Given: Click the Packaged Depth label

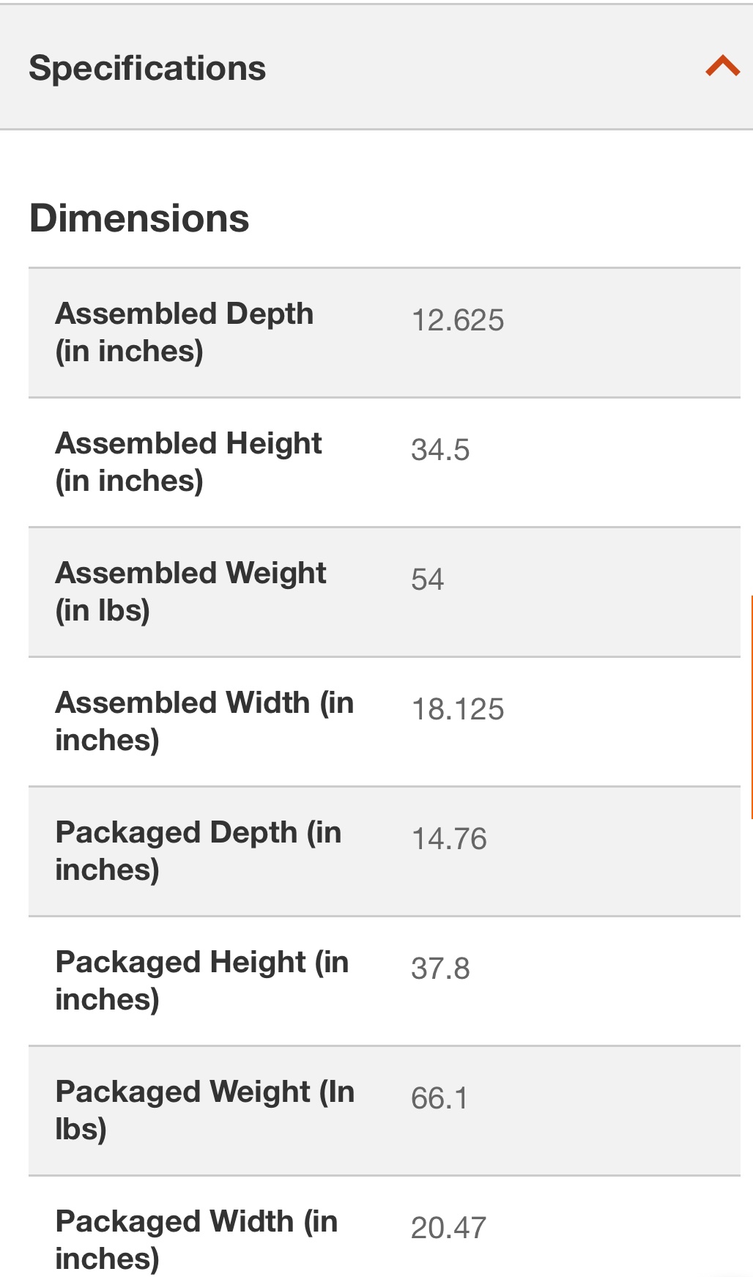Looking at the screenshot, I should coord(199,851).
